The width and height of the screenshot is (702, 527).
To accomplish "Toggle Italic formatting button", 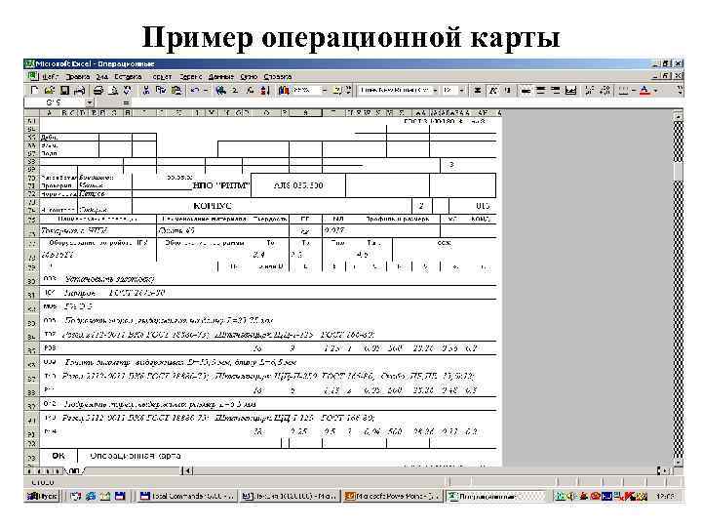I will (493, 91).
